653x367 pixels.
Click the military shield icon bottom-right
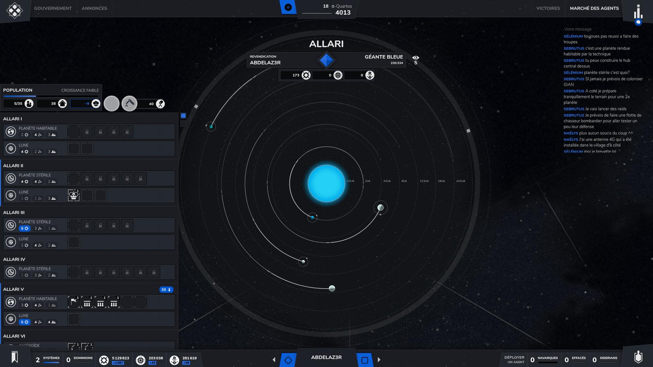638,357
